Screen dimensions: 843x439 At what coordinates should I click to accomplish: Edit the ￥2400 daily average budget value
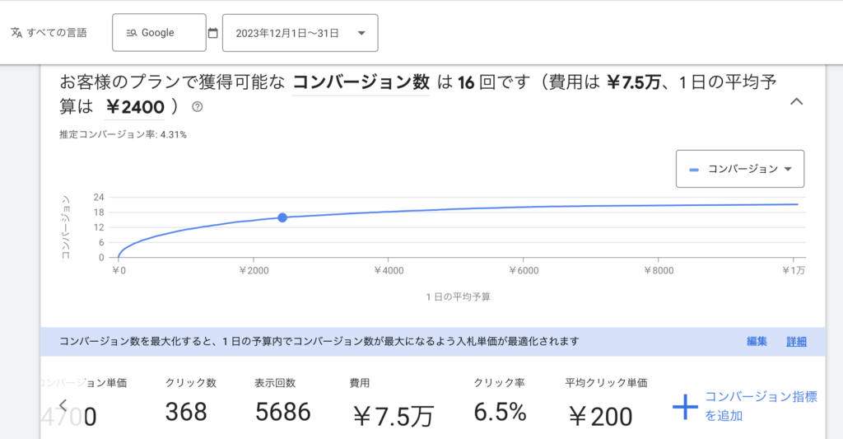click(136, 107)
